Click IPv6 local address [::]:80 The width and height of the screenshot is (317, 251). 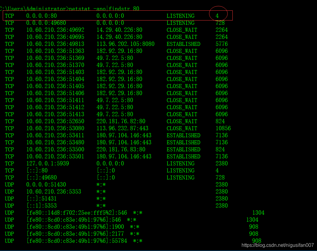[37, 170]
